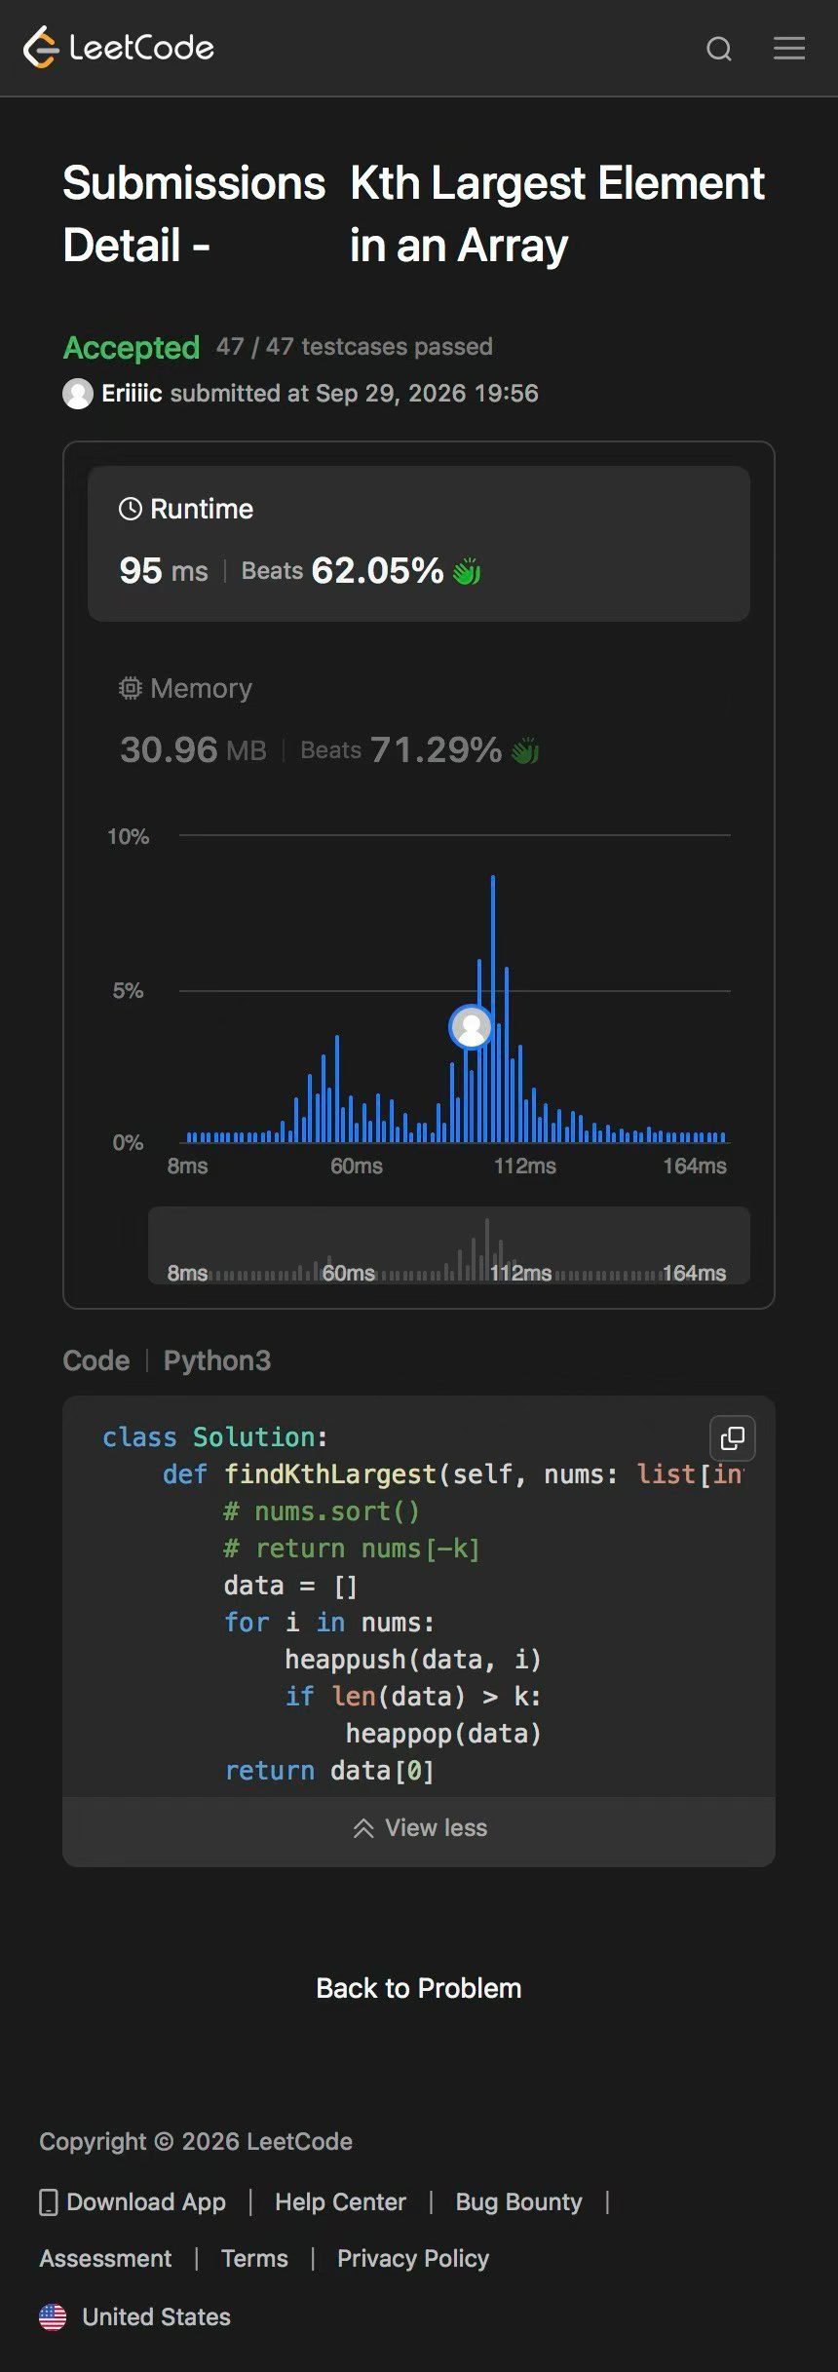The width and height of the screenshot is (838, 2372).
Task: Click Eriiic's avatar beside the username
Action: tap(78, 394)
